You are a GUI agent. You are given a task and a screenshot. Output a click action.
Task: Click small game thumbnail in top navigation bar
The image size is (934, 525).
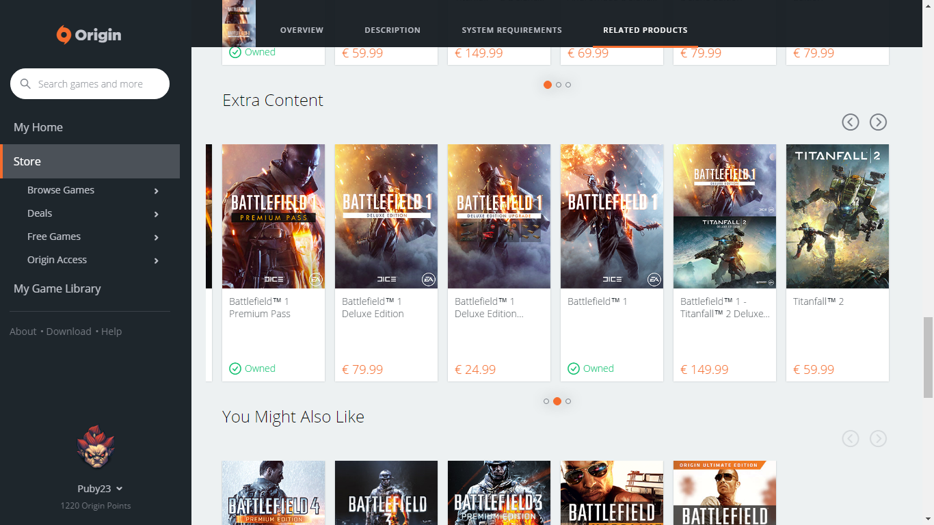tap(239, 23)
